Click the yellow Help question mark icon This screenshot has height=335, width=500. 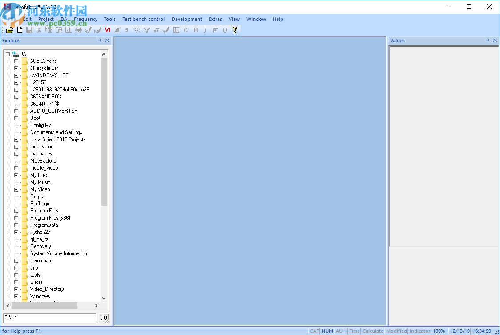click(235, 30)
